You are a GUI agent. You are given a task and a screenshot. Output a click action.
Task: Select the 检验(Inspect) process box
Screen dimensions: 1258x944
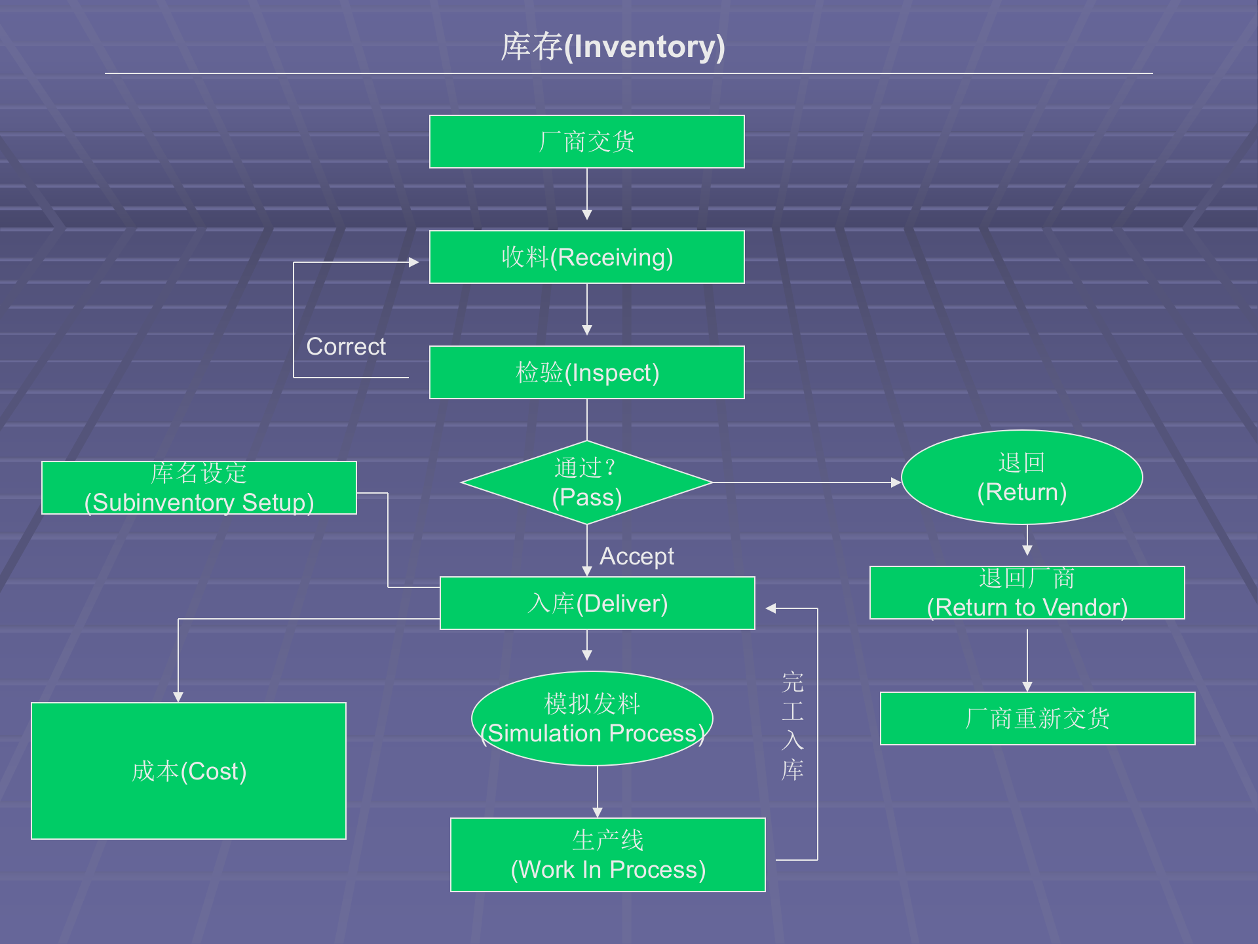pyautogui.click(x=586, y=372)
